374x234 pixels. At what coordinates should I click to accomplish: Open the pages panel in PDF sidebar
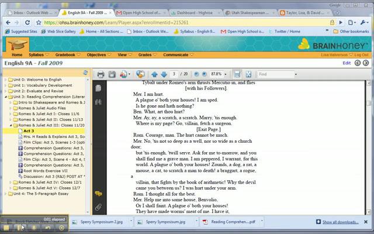coord(98,88)
